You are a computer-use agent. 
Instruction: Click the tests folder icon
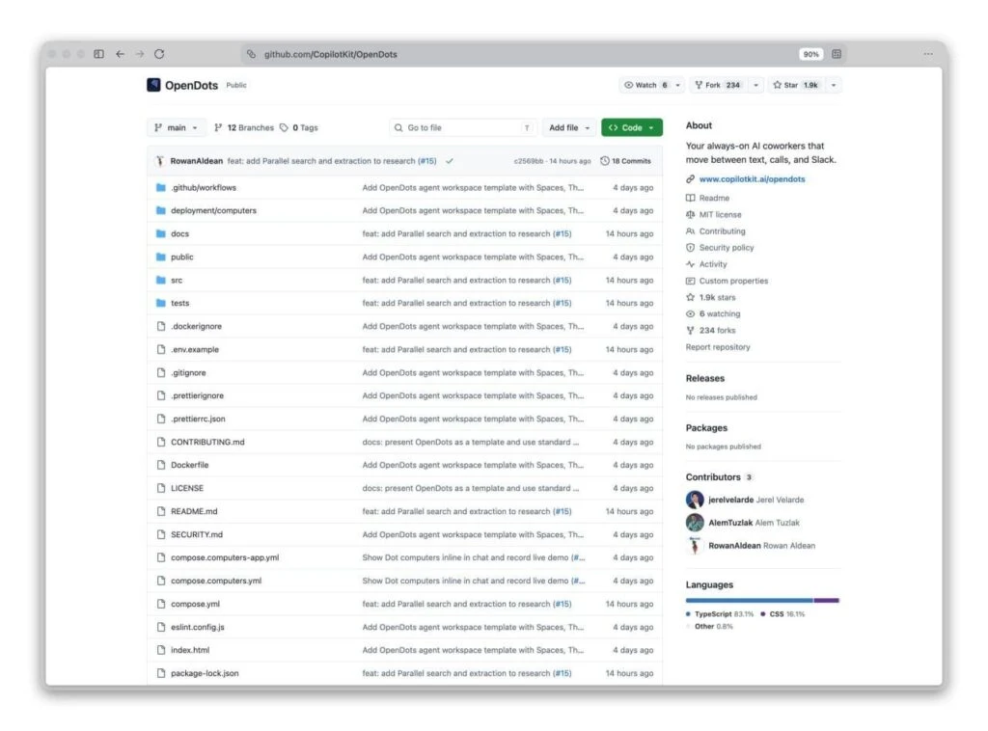161,304
